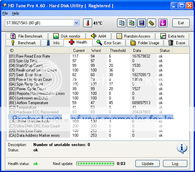Select the (05) Reallocated Sector Count row
The width and height of the screenshot is (195, 172).
pyautogui.click(x=91, y=70)
